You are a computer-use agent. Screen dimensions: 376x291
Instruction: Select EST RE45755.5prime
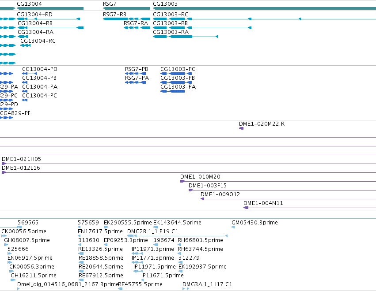tap(140, 285)
